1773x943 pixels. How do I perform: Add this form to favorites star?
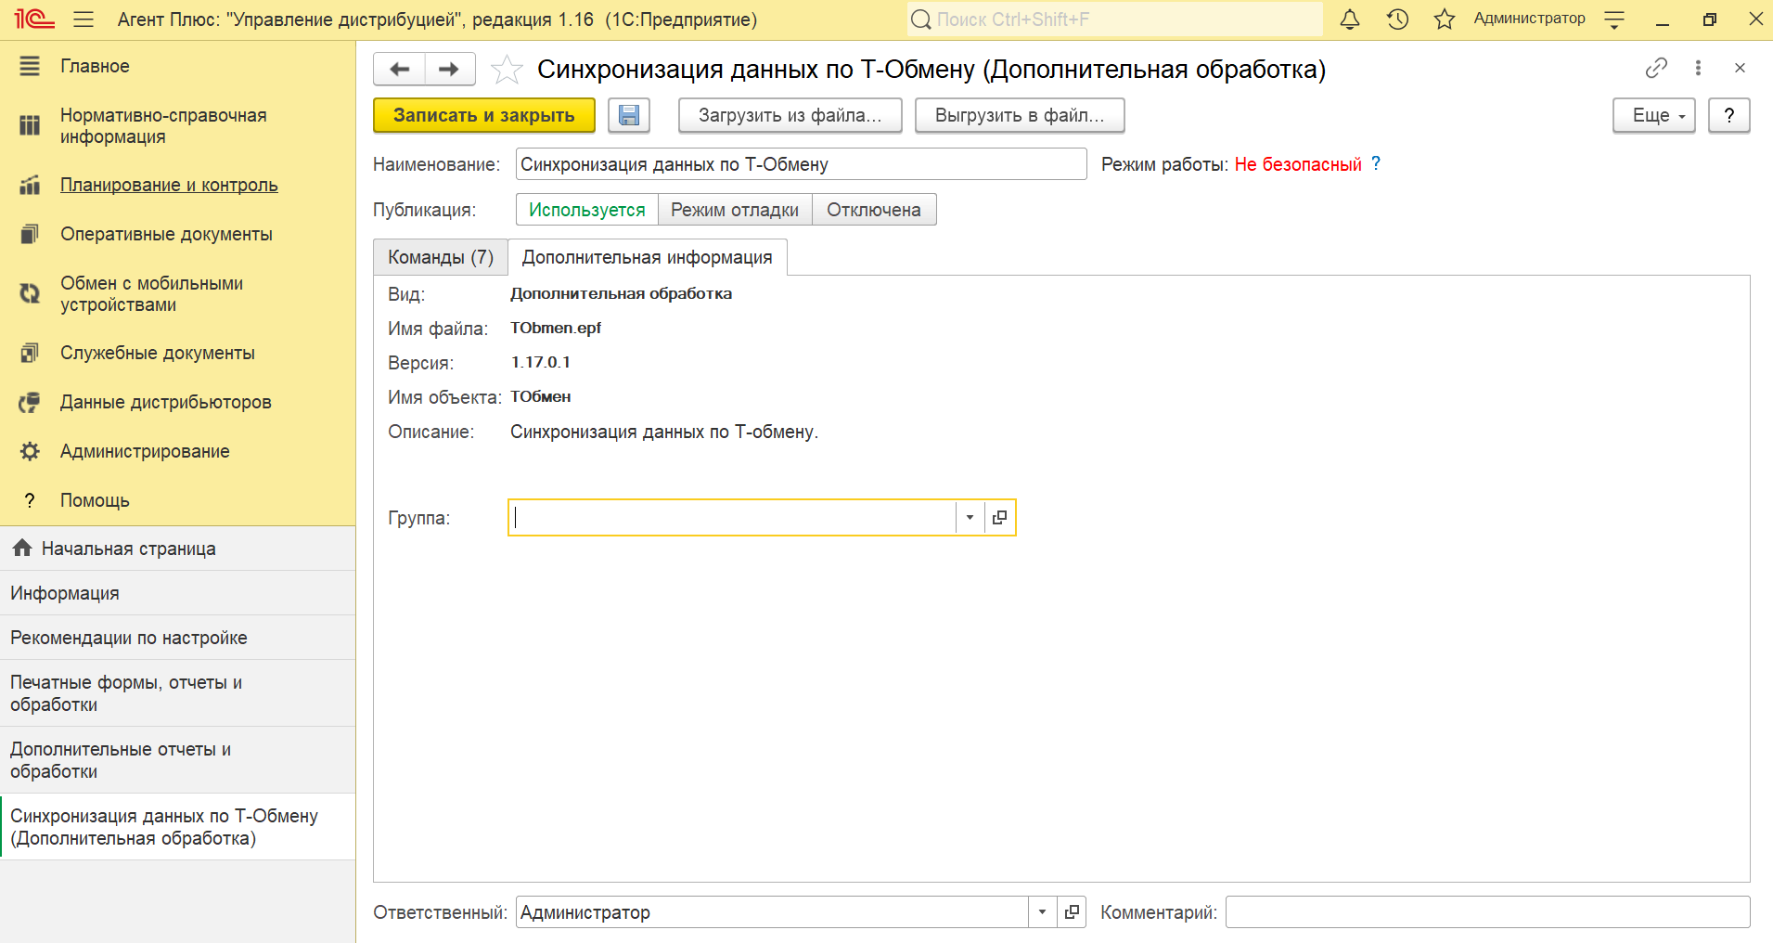pos(507,70)
